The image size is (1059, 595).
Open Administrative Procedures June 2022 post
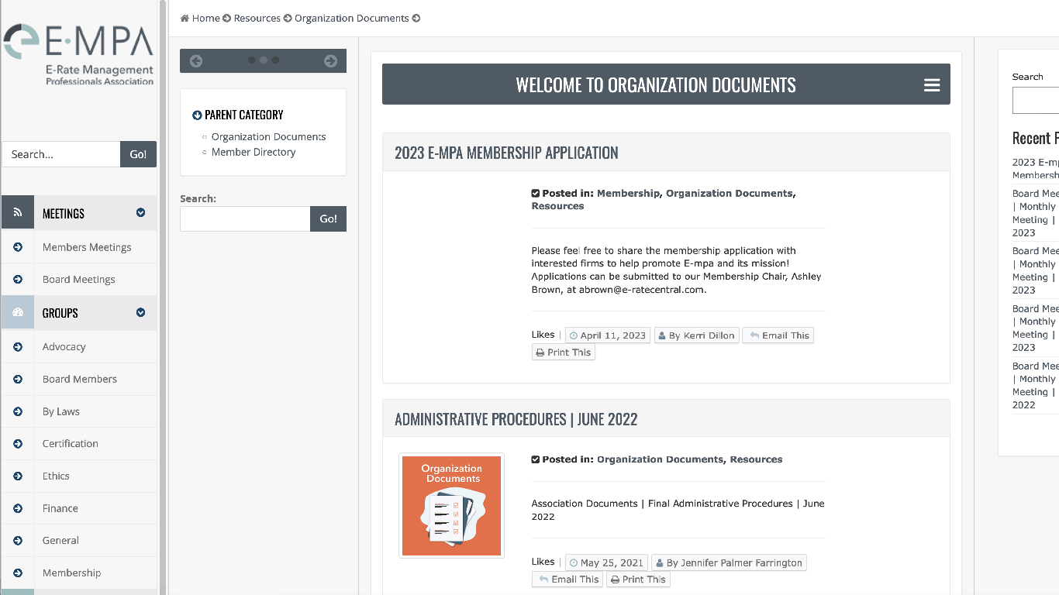tap(516, 419)
